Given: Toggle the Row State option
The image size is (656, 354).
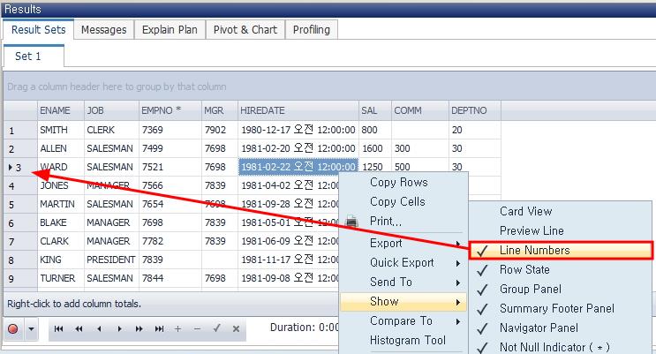Looking at the screenshot, I should (x=524, y=270).
